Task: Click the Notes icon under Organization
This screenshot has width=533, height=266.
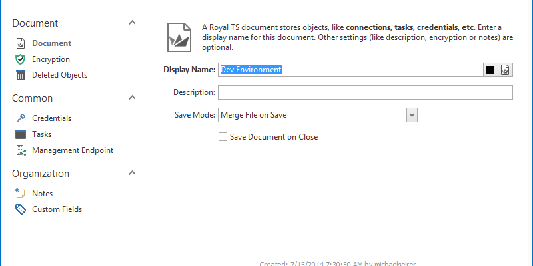Action: 20,194
